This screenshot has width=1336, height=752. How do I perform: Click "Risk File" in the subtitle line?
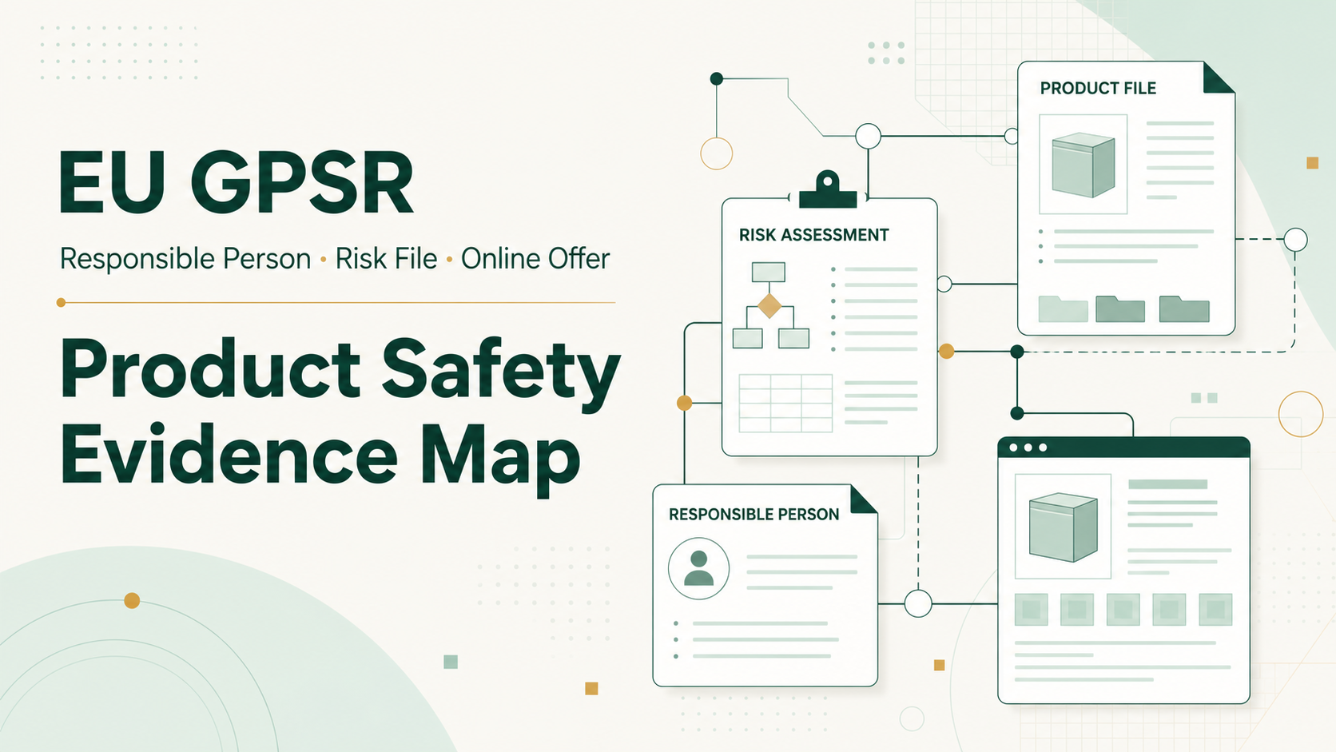tap(386, 259)
